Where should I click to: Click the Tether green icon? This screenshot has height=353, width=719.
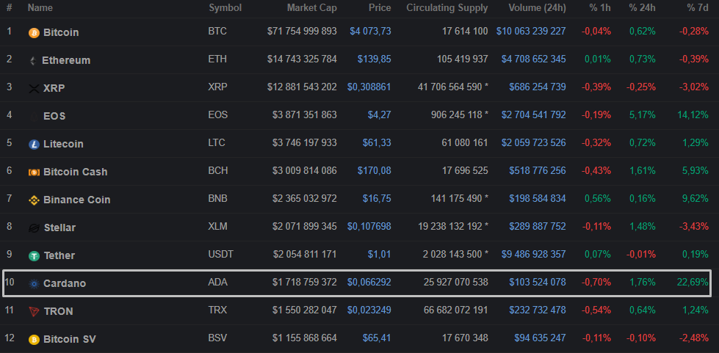(x=34, y=255)
